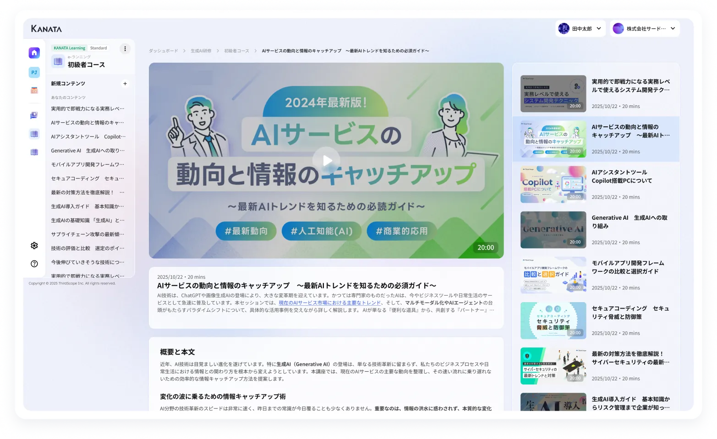Open the kebab menu next to KANATA Learning
Screen dimensions: 717x439
pyautogui.click(x=125, y=49)
